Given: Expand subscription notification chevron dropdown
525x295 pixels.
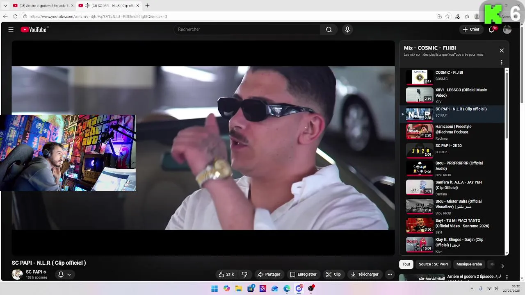Looking at the screenshot, I should pos(69,275).
